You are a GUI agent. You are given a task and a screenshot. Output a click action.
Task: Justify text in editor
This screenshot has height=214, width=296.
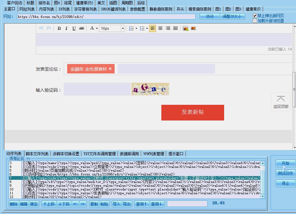pyautogui.click(x=175, y=28)
